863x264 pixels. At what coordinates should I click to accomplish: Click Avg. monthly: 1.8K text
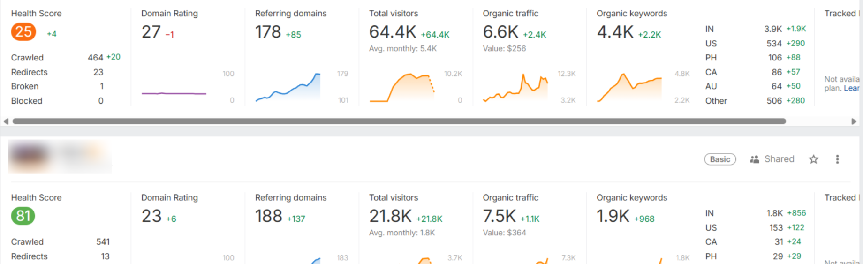point(402,233)
